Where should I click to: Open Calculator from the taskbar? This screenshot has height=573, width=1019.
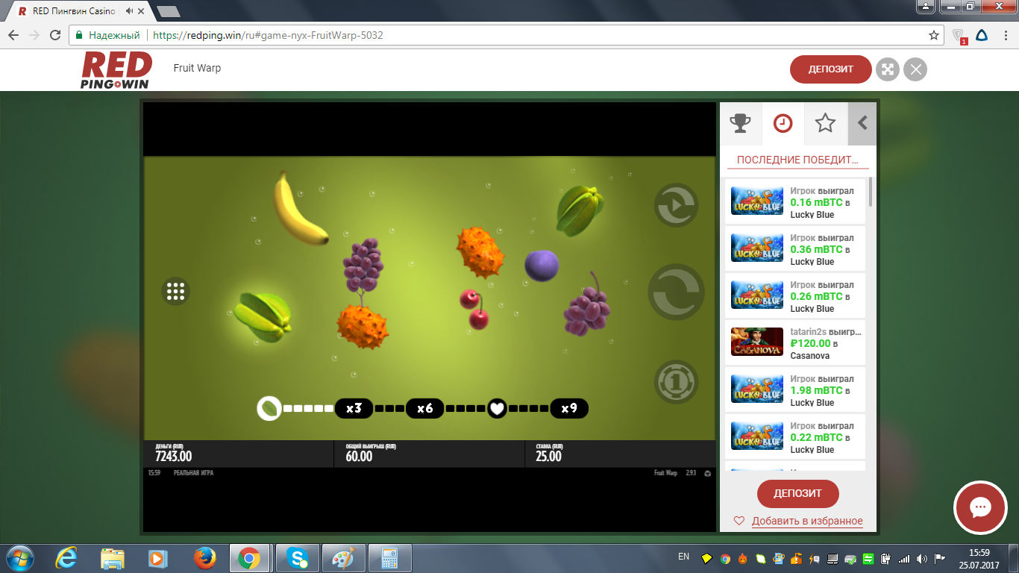390,558
